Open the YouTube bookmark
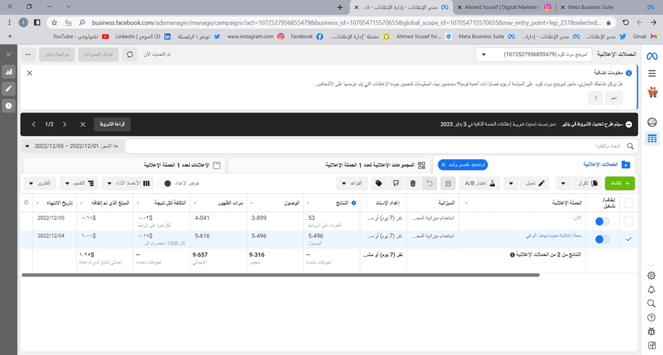 [81, 37]
